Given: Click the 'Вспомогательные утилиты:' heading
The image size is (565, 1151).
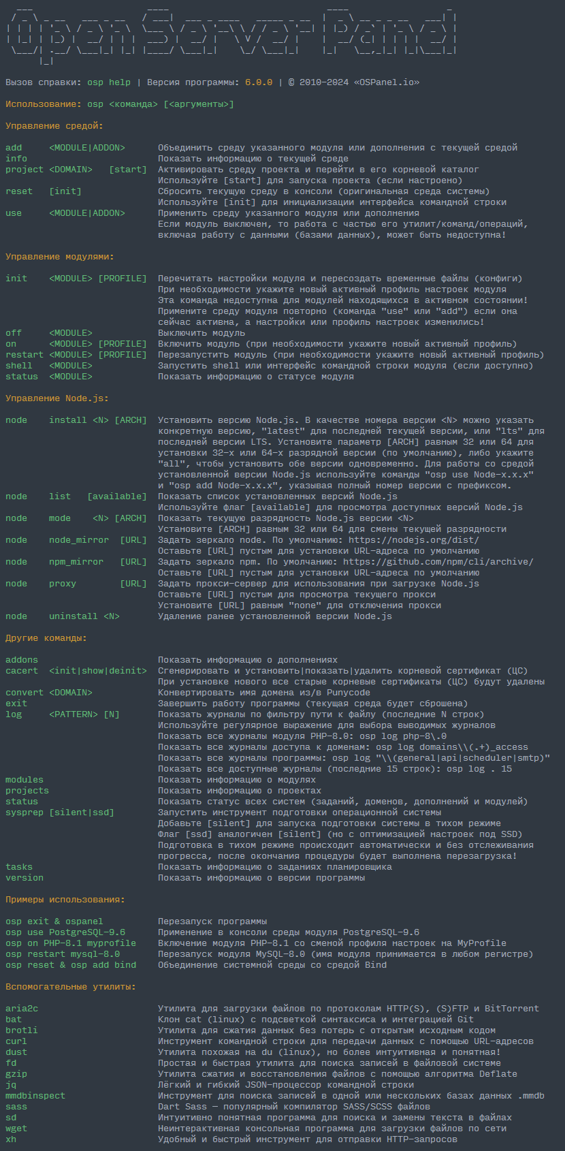Looking at the screenshot, I should point(71,987).
